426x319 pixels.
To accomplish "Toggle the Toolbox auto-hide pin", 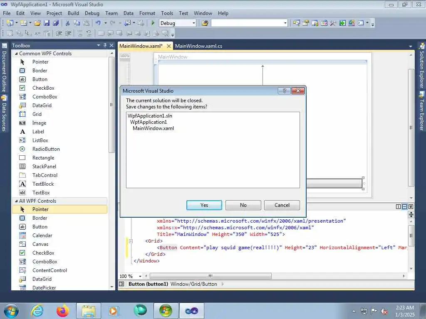I will (105, 46).
